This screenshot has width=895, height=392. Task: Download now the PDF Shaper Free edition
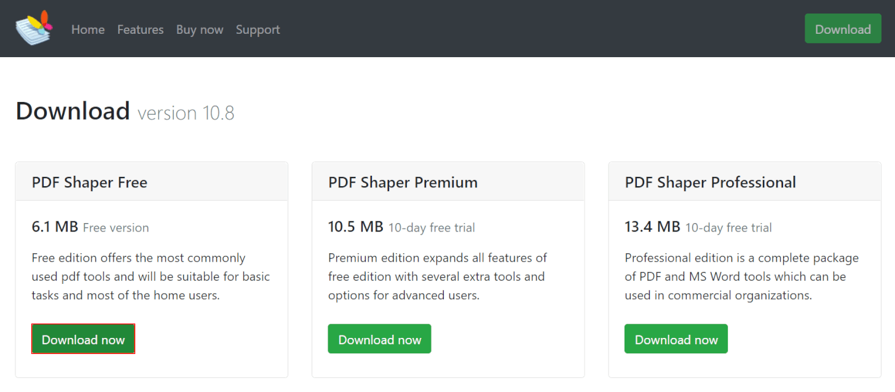[x=83, y=339]
